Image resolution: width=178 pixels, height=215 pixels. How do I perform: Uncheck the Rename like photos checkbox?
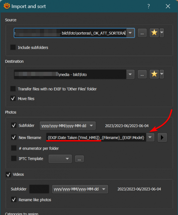coord(14,200)
